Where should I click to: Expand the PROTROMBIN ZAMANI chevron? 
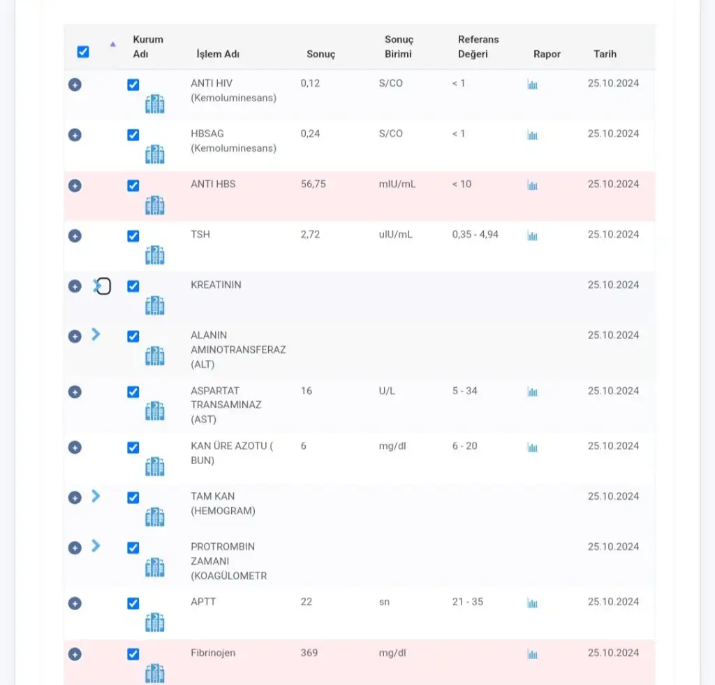click(x=96, y=546)
